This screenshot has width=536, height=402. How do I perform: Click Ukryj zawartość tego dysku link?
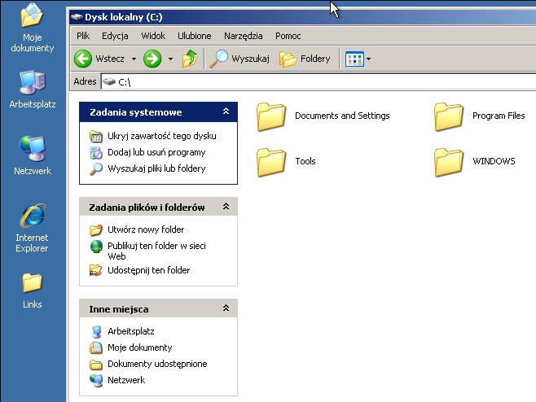coord(161,136)
